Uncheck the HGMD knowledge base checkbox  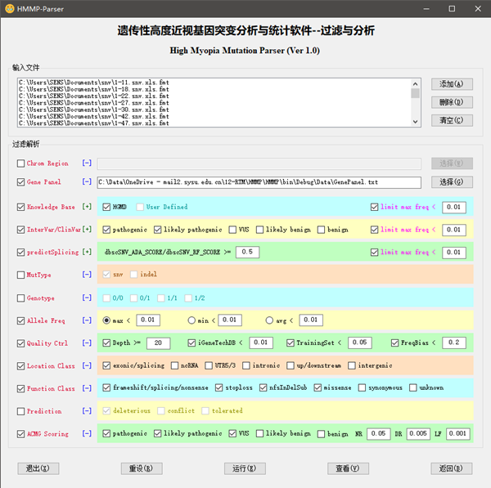pos(106,207)
